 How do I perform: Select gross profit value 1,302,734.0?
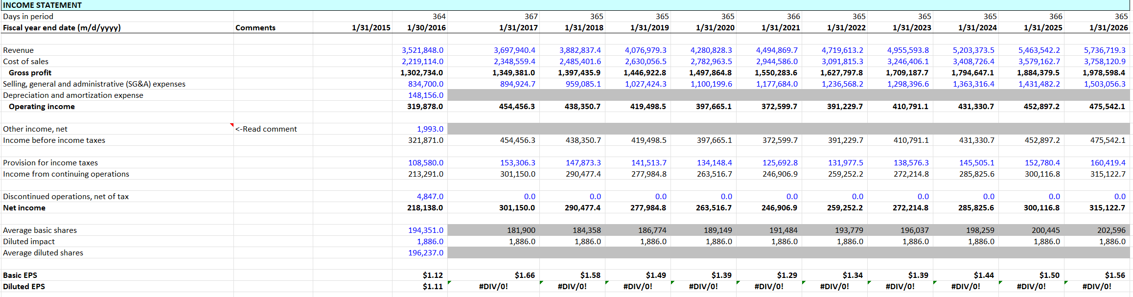(x=421, y=72)
